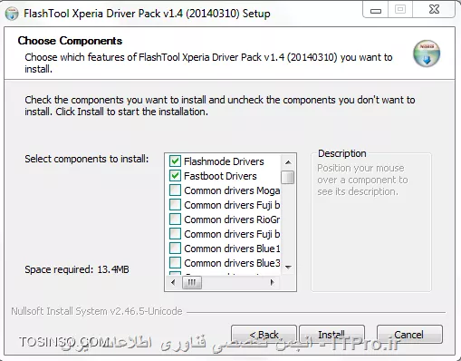
Task: Tick the second Common drivers Fuji checkbox below RioGr
Action: coord(175,234)
